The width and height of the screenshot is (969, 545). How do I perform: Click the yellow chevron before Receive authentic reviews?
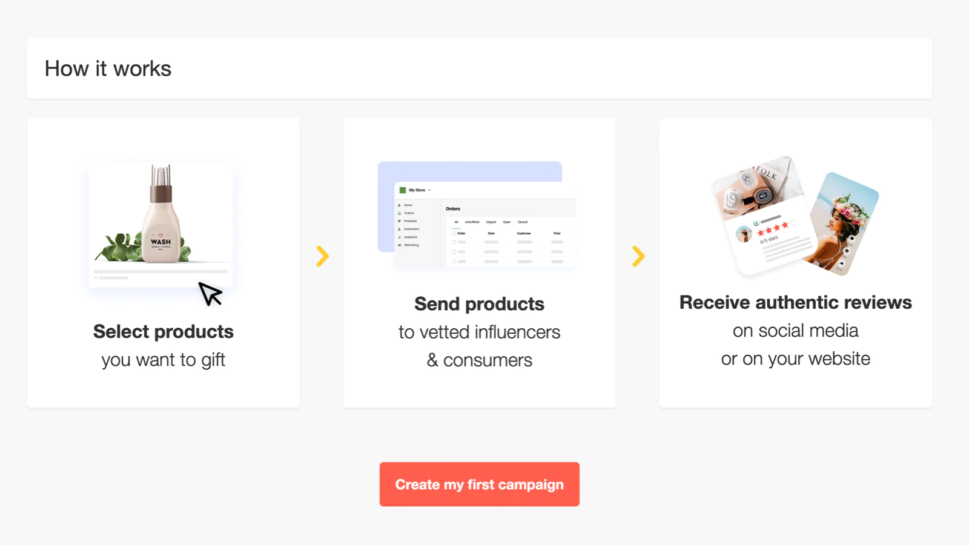638,256
